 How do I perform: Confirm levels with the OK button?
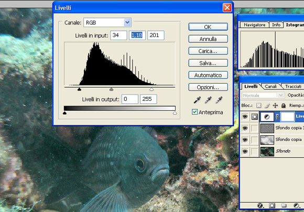click(x=208, y=27)
